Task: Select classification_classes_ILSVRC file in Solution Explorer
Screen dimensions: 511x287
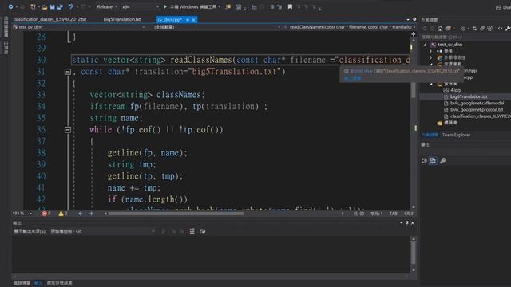Action: click(x=481, y=116)
